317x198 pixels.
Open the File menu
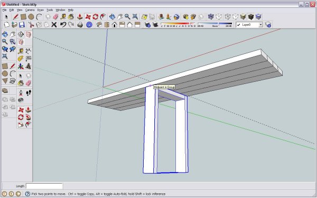tap(4, 10)
